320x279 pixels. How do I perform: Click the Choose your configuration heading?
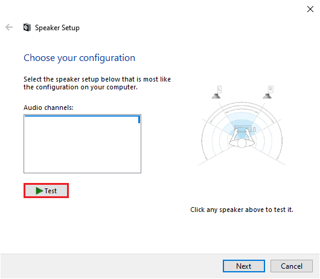coord(79,58)
